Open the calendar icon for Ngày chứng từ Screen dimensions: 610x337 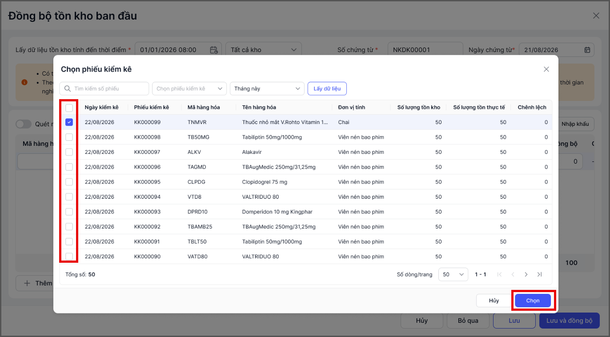(587, 50)
